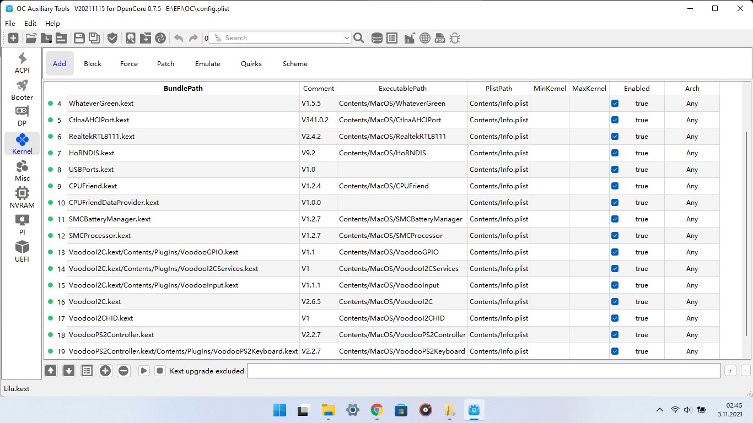
Task: Expand the Search box dropdown arrow
Action: coord(346,38)
